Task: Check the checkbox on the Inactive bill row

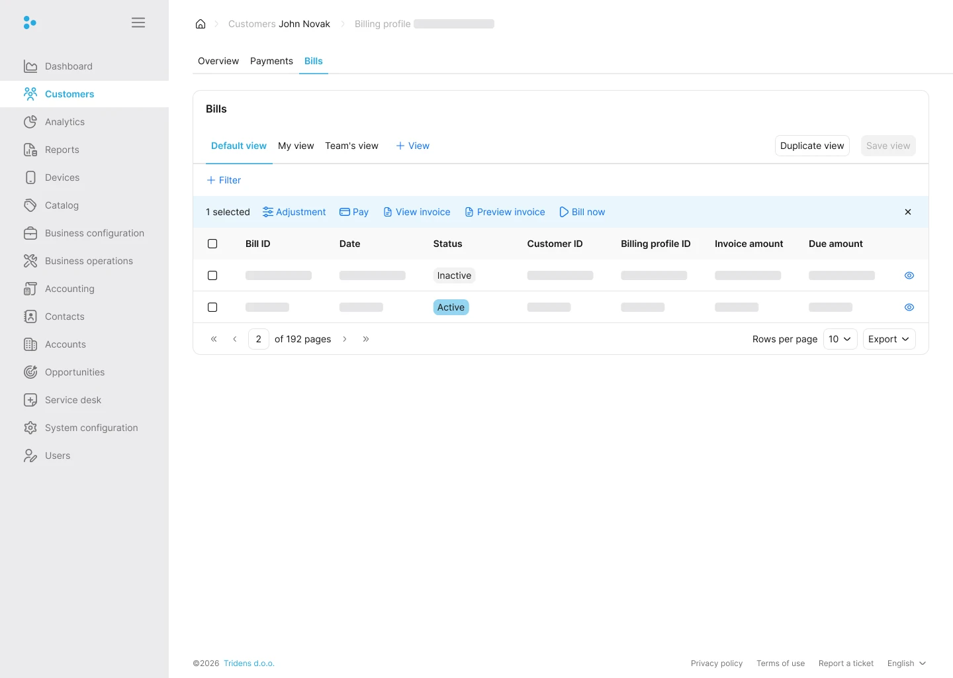Action: pyautogui.click(x=212, y=275)
